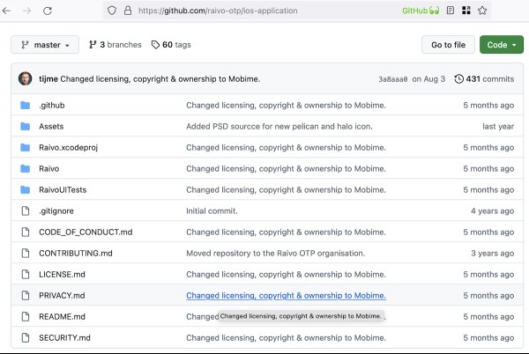
Task: Click the clock history icon beside commits
Action: click(x=458, y=79)
